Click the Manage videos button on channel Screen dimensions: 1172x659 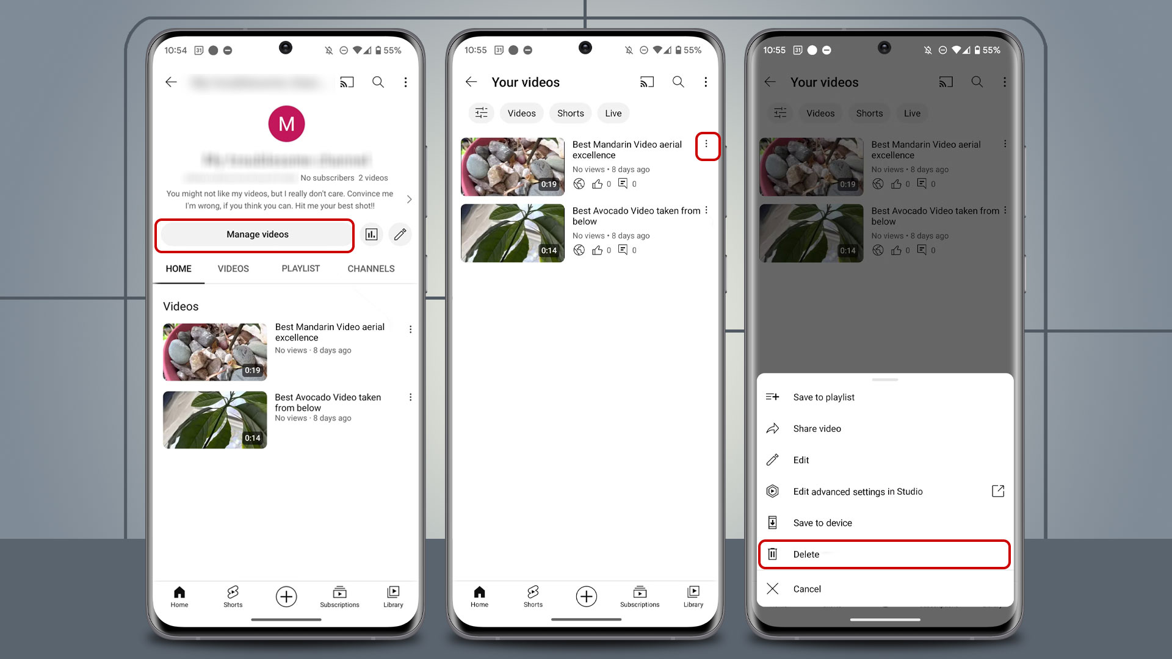pos(257,233)
